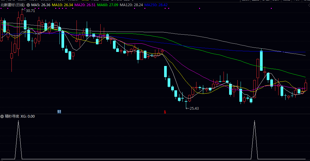Click the 财 financial report marker
The height and width of the screenshot is (161, 310).
click(59, 112)
